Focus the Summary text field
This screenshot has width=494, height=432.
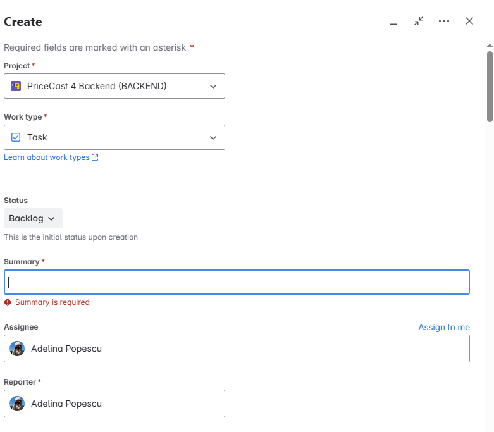pyautogui.click(x=237, y=282)
